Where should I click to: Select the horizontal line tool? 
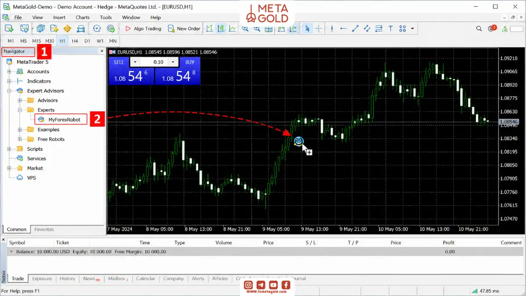click(343, 29)
